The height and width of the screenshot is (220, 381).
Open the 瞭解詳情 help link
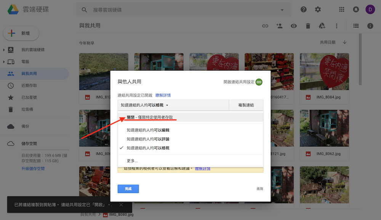[x=163, y=95]
